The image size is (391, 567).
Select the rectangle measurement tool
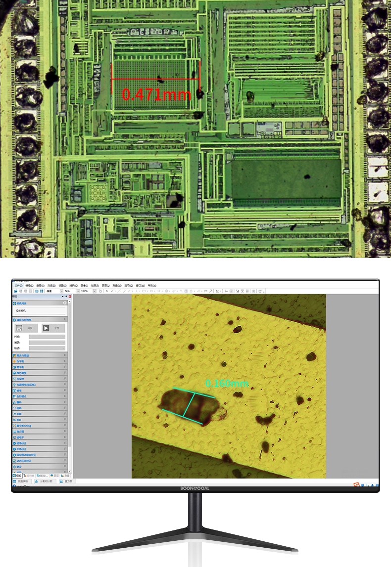click(x=145, y=291)
